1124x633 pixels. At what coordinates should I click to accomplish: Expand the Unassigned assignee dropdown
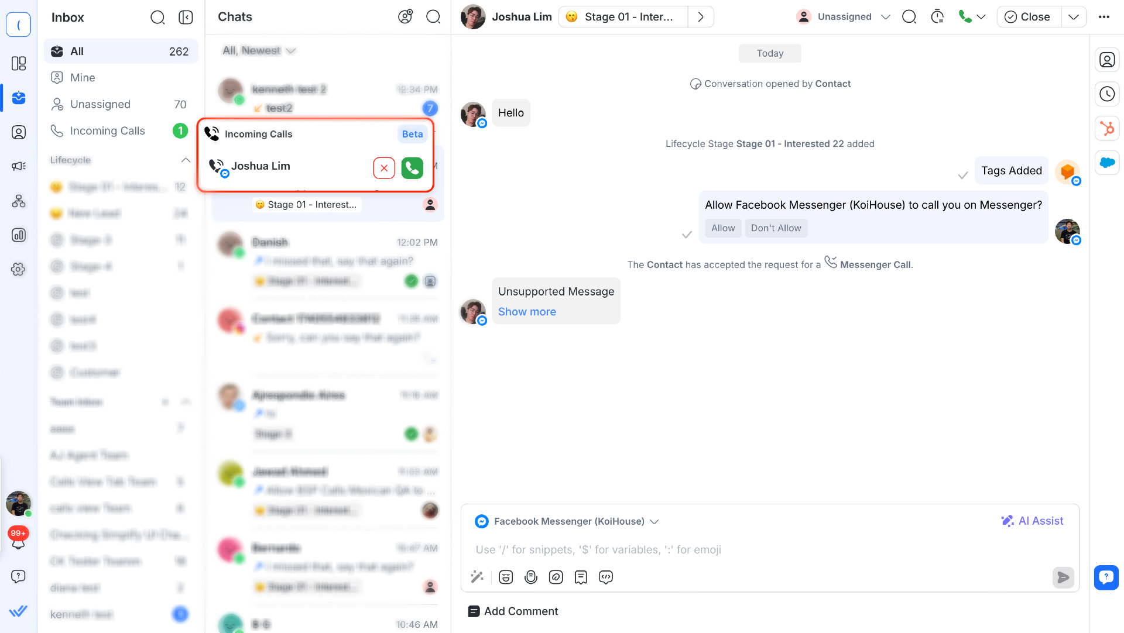pyautogui.click(x=885, y=17)
